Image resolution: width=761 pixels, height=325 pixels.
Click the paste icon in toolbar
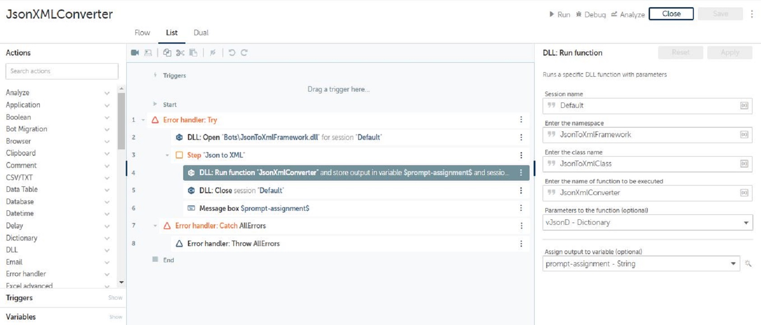pos(193,53)
